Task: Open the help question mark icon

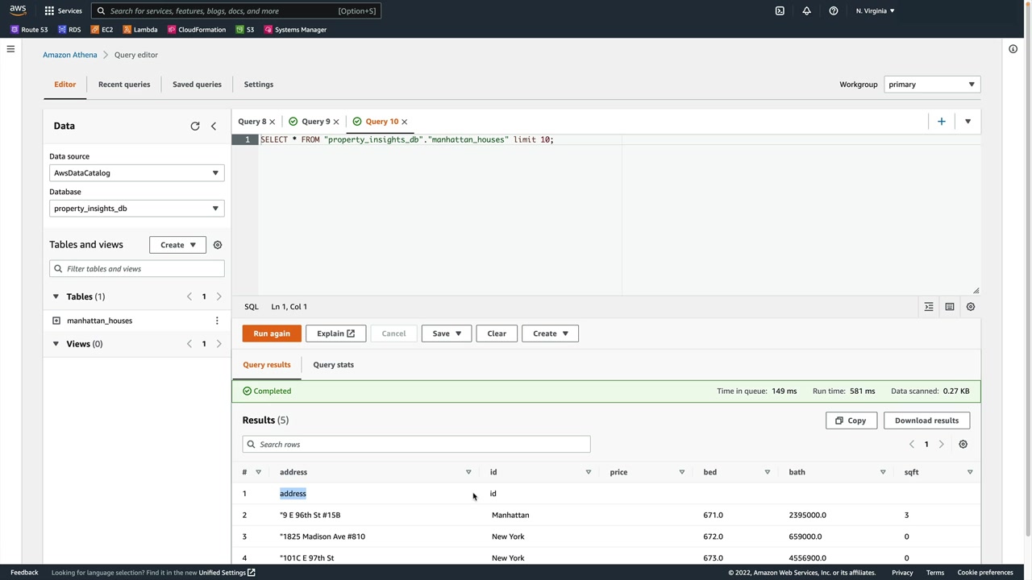Action: [x=834, y=10]
